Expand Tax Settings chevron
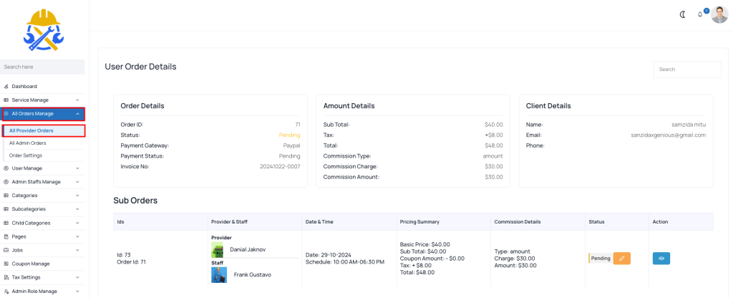 [x=77, y=277]
